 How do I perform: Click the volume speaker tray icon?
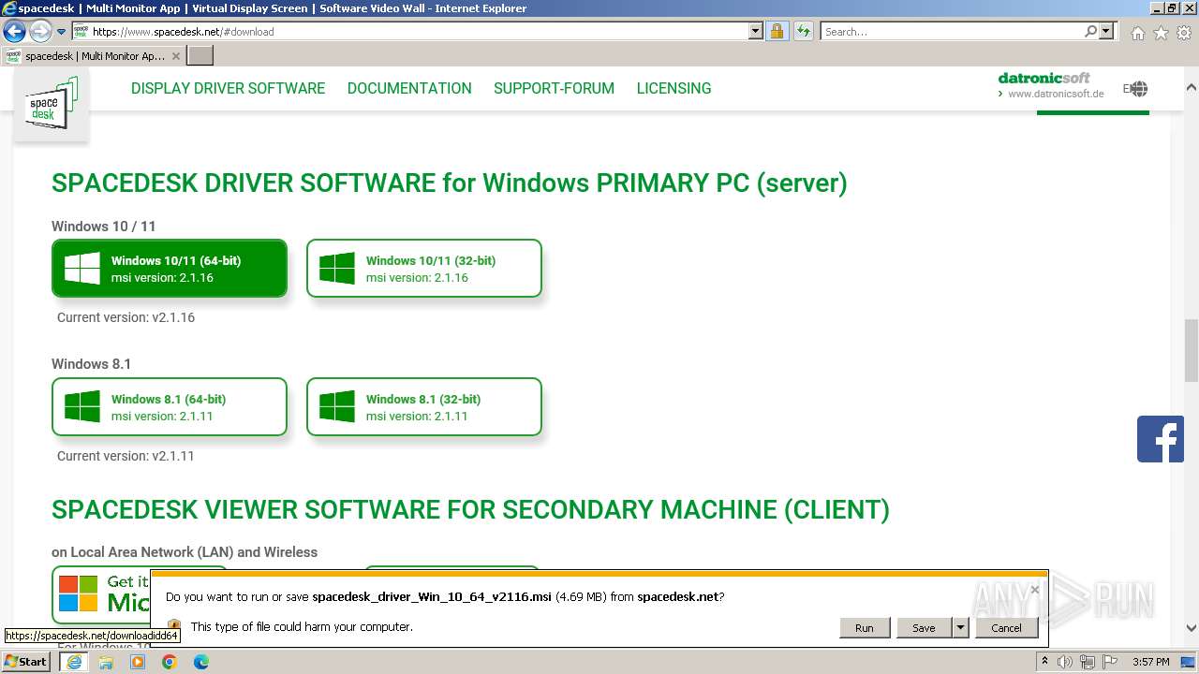(1065, 662)
